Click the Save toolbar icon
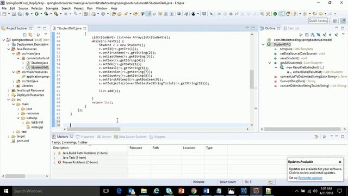Screen dimensions: 348x196 [14, 14]
